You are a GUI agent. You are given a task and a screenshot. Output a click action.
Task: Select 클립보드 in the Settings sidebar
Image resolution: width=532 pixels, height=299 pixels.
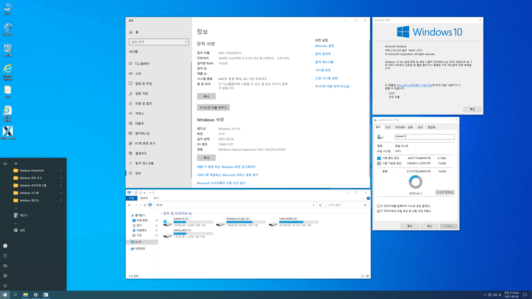[159, 153]
